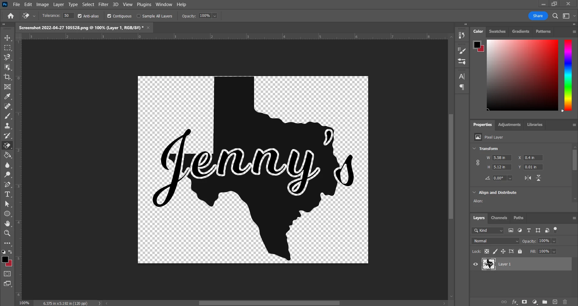This screenshot has width=578, height=306.
Task: Delete layer with trash icon
Action: (x=565, y=302)
